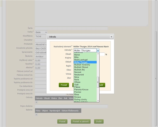Screen dimensions: 158x127
Task: Choose Nitria variety
Action: pyautogui.click(x=85, y=77)
